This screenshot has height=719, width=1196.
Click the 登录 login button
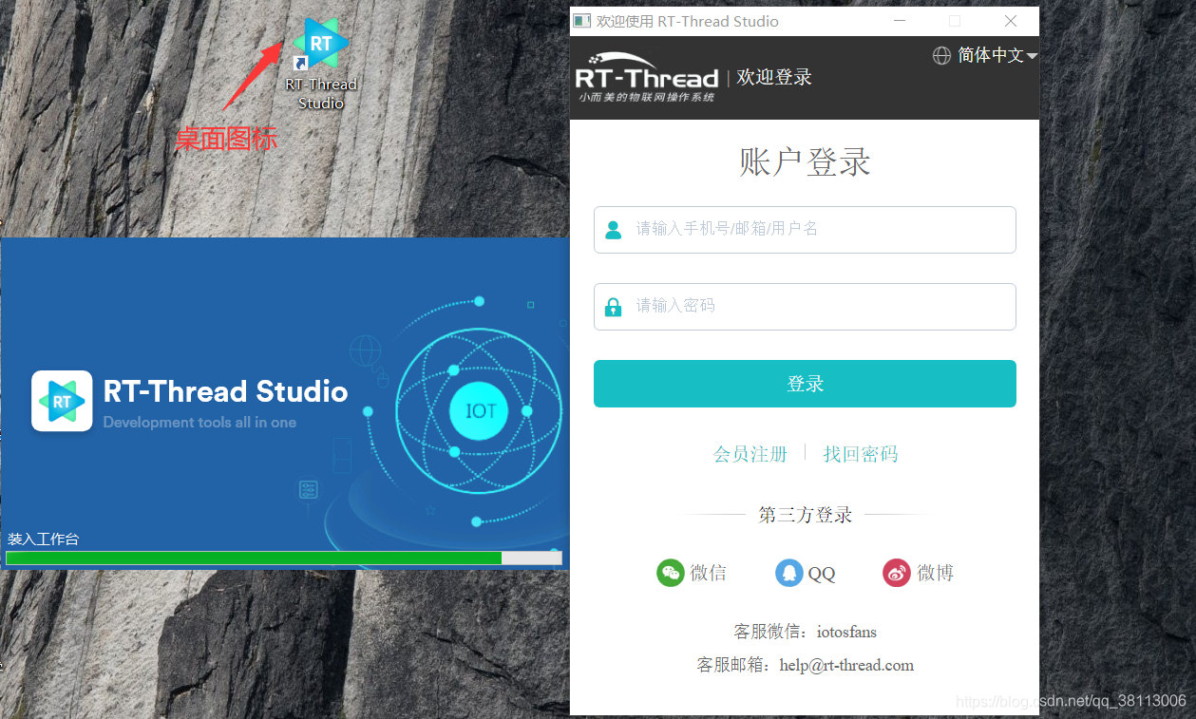coord(805,384)
